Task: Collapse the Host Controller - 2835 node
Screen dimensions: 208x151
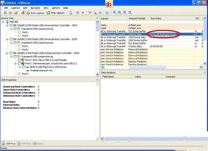Action: pyautogui.click(x=7, y=39)
